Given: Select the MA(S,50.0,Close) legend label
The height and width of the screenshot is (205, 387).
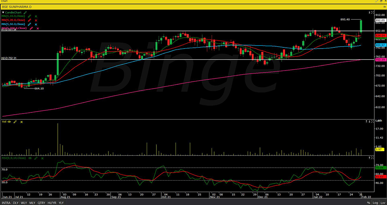Looking at the screenshot, I should click(x=13, y=24).
